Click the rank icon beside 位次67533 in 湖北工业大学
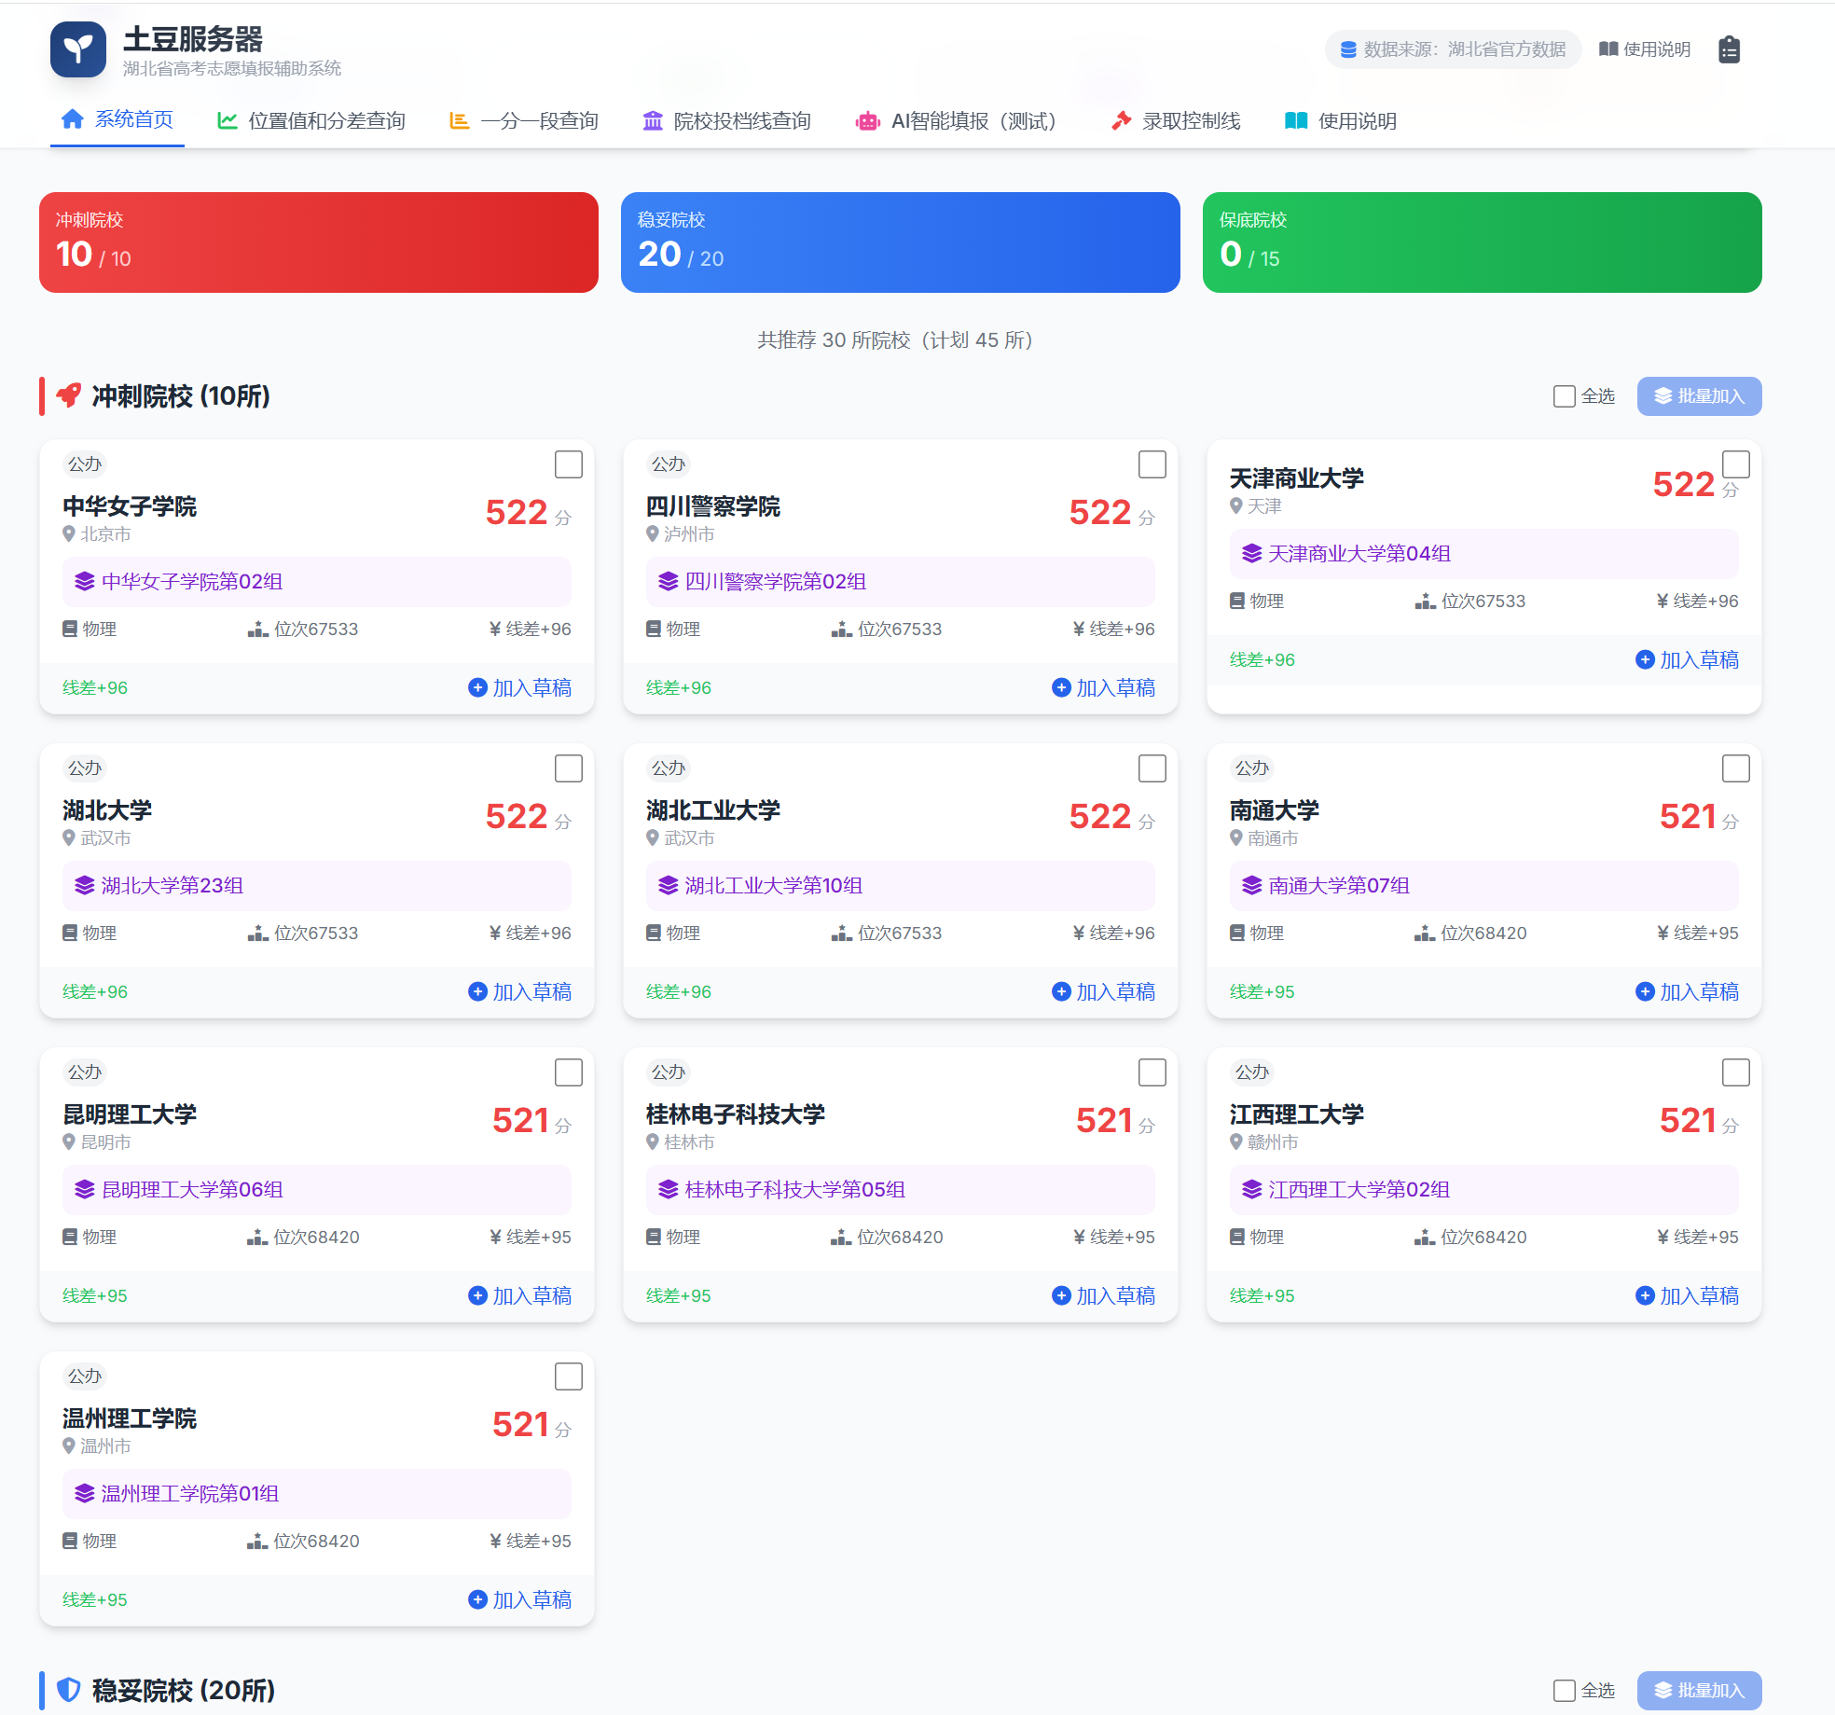 pos(841,933)
